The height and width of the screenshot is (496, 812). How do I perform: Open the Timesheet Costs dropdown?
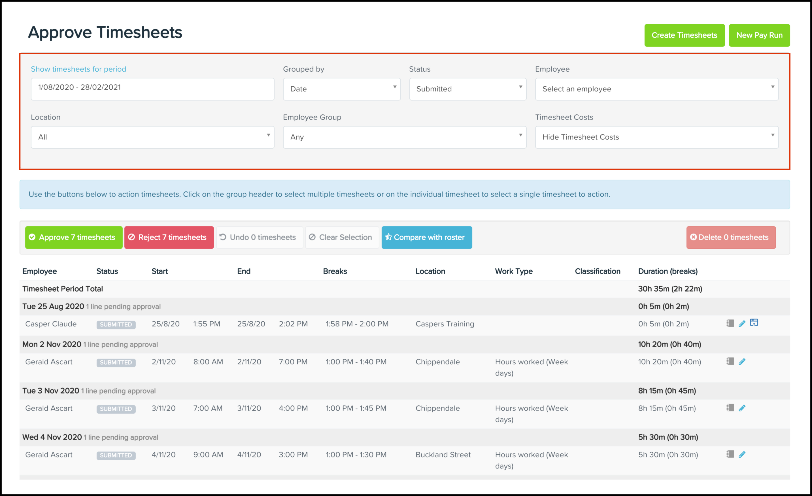pyautogui.click(x=656, y=137)
